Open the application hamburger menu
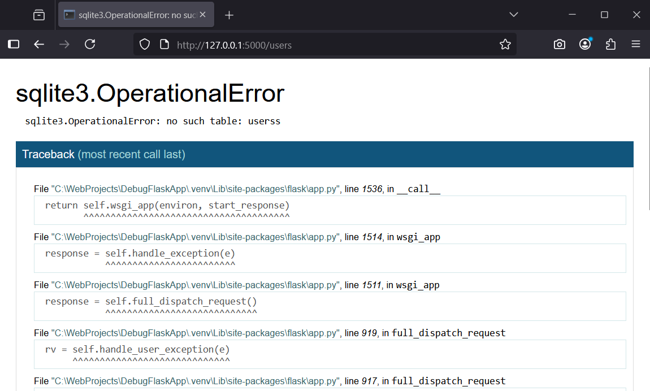Screen dimensions: 650x391 pos(636,44)
